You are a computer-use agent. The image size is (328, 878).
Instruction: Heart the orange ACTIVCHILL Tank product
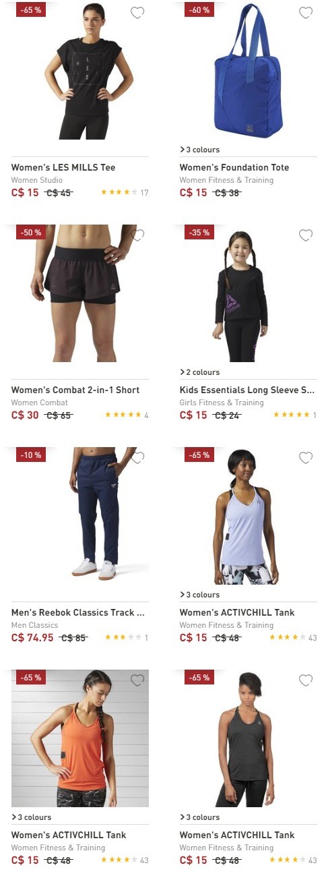(x=137, y=680)
